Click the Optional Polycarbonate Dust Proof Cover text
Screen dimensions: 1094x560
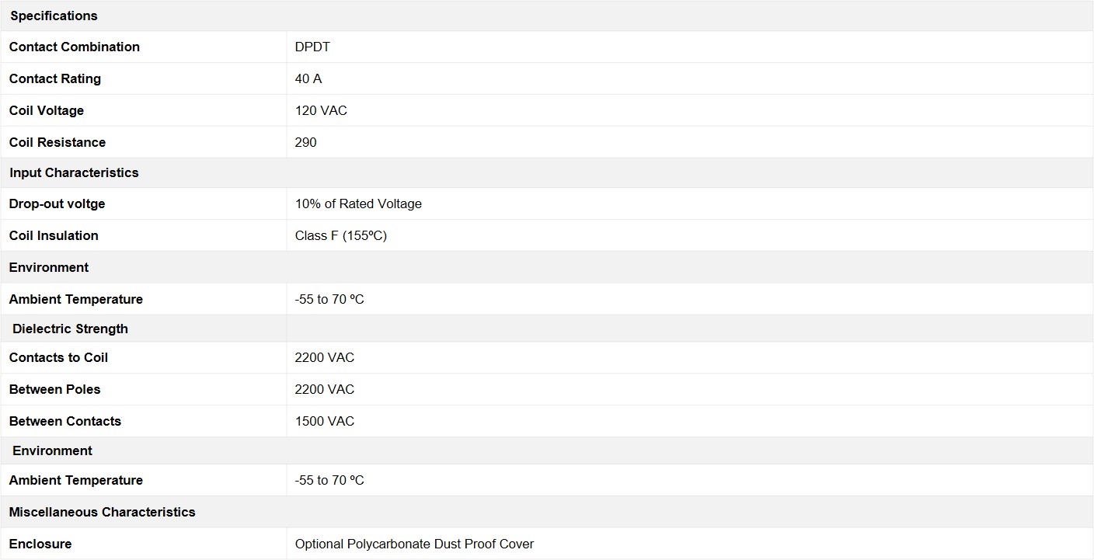click(414, 544)
